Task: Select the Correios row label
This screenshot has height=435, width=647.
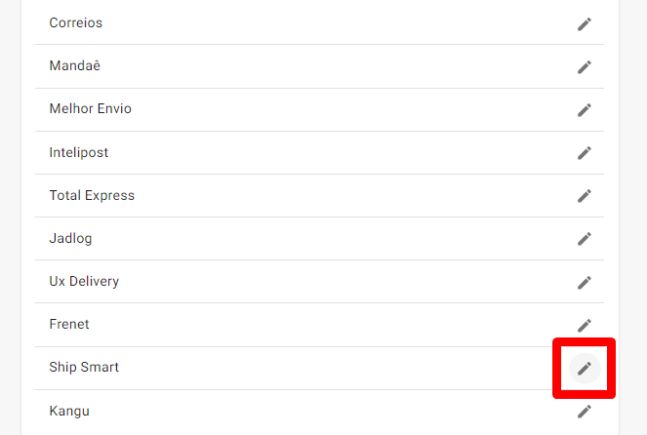Action: coord(75,22)
